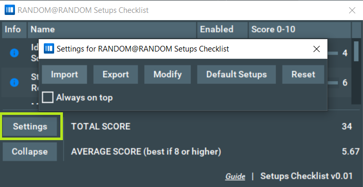
Task: Click the app icon in the main title bar
Action: pos(9,10)
